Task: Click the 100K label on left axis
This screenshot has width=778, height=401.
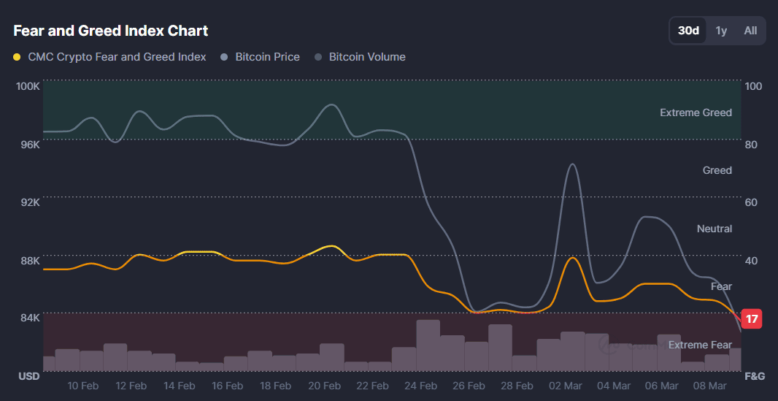Action: click(28, 86)
